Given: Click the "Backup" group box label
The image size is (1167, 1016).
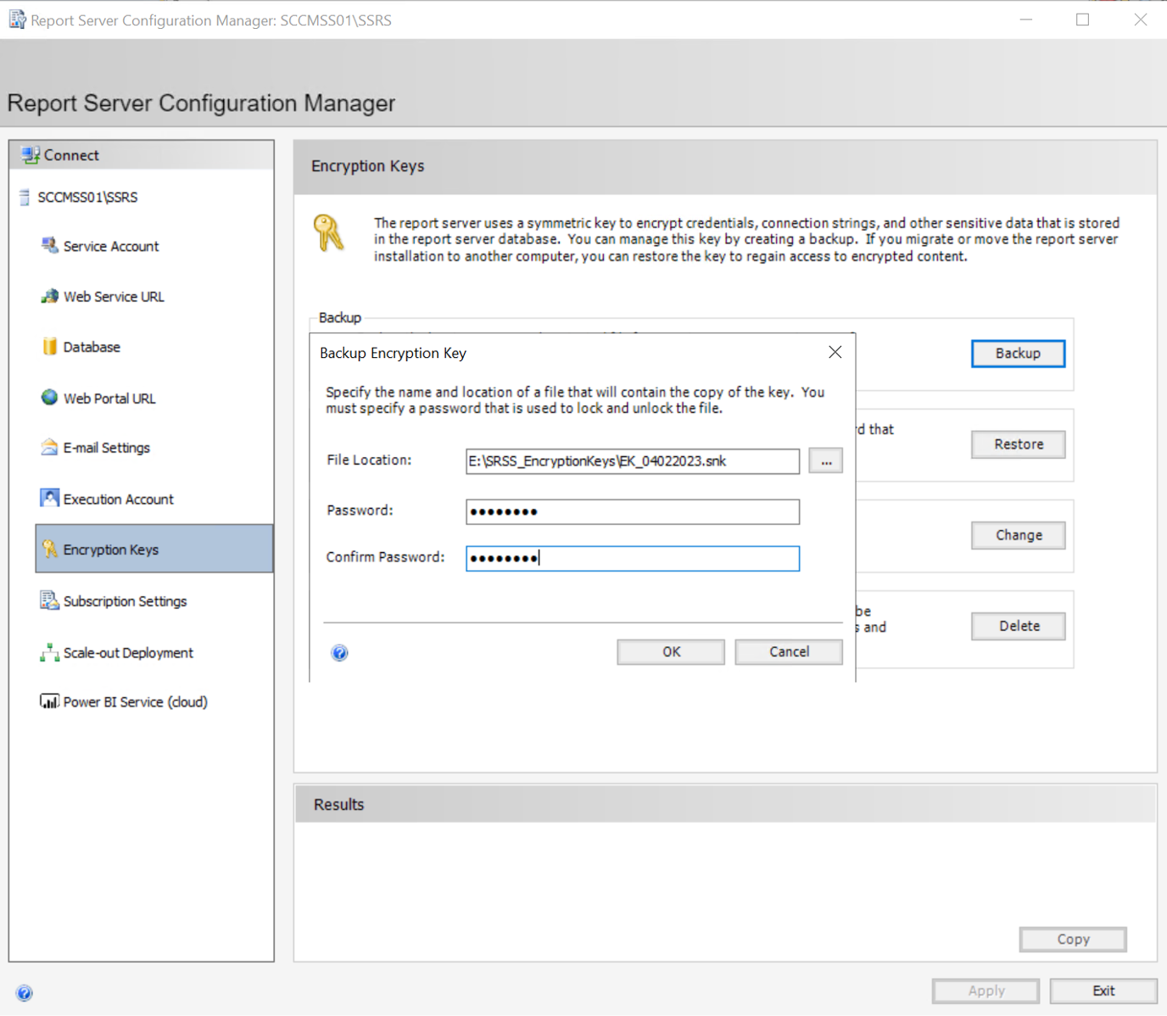Looking at the screenshot, I should pos(340,317).
